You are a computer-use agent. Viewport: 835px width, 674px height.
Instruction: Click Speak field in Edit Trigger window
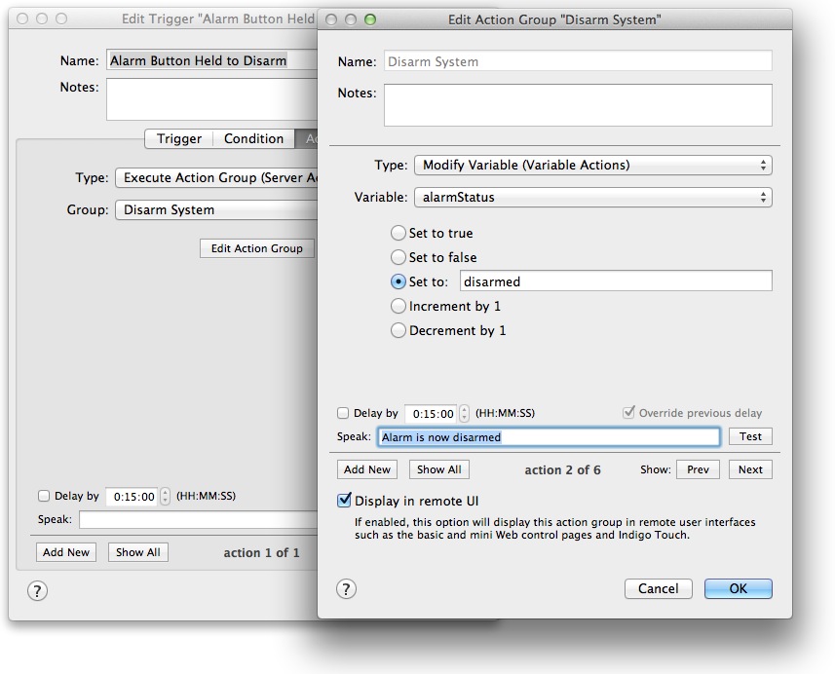(198, 519)
